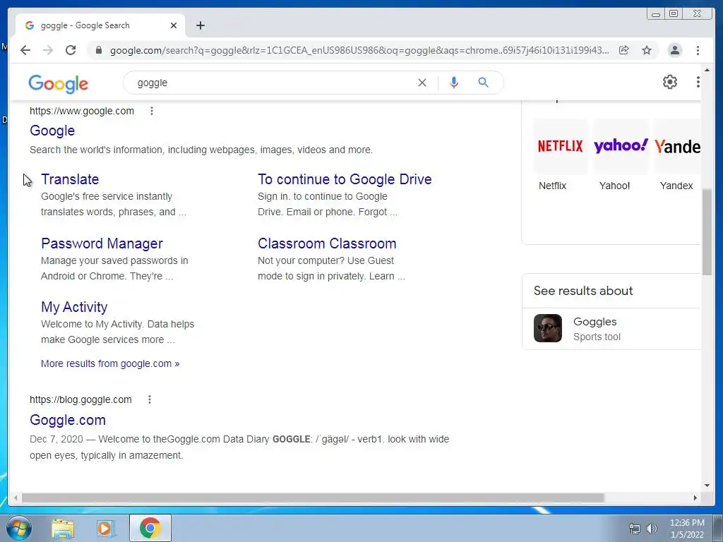Click the vertical scrollbar thumb
The width and height of the screenshot is (723, 542).
pos(707,231)
